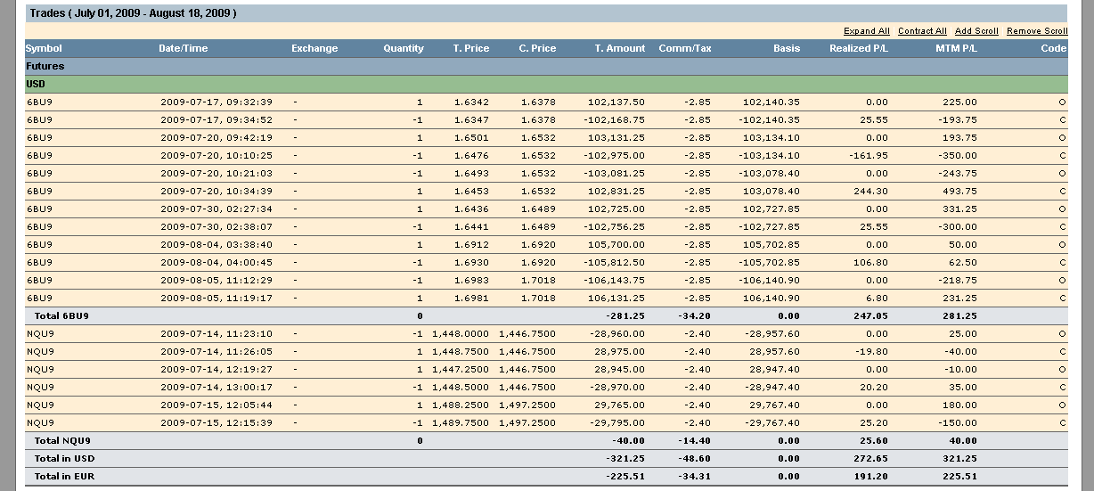Click the Code column header
Screen dimensions: 1094x491
(1054, 48)
